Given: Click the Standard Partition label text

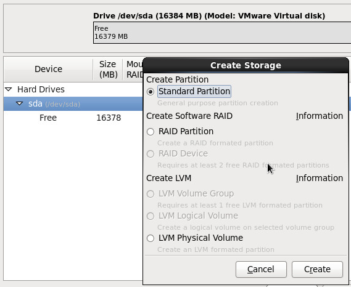Looking at the screenshot, I should pyautogui.click(x=194, y=91).
